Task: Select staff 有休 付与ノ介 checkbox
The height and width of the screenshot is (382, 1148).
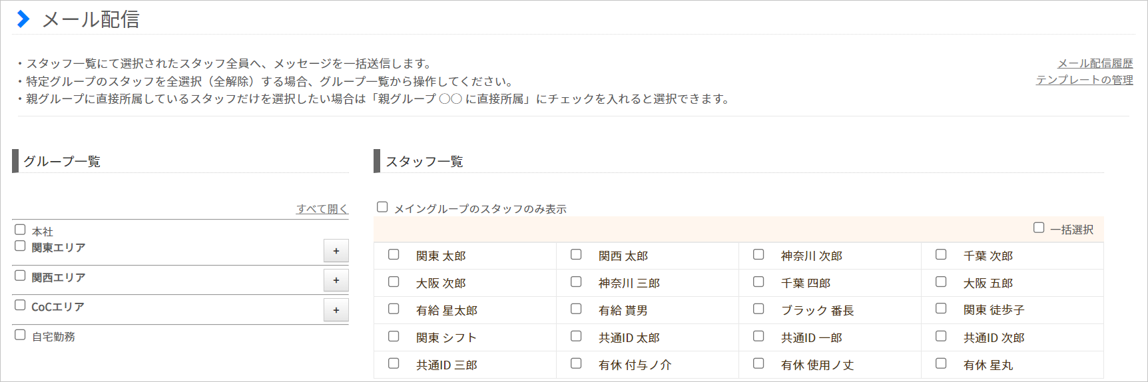Action: click(x=576, y=363)
